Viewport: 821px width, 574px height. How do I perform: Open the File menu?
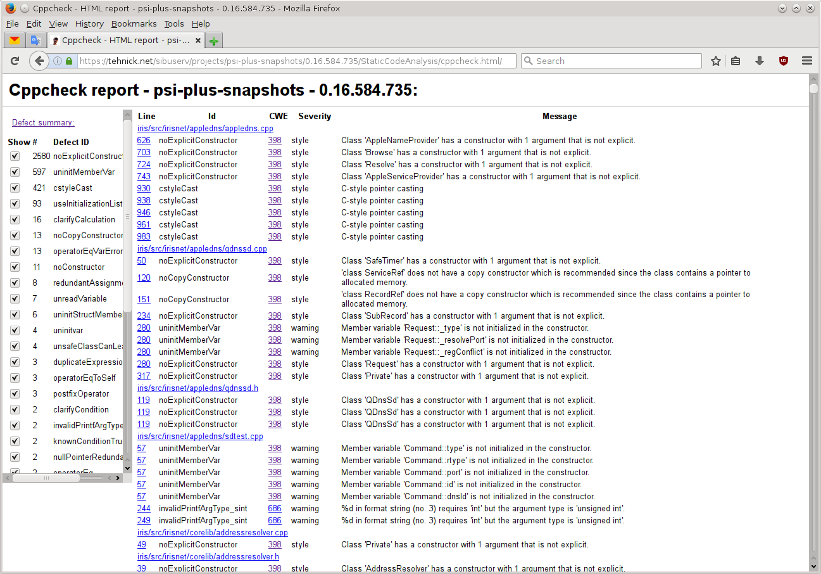[x=13, y=23]
